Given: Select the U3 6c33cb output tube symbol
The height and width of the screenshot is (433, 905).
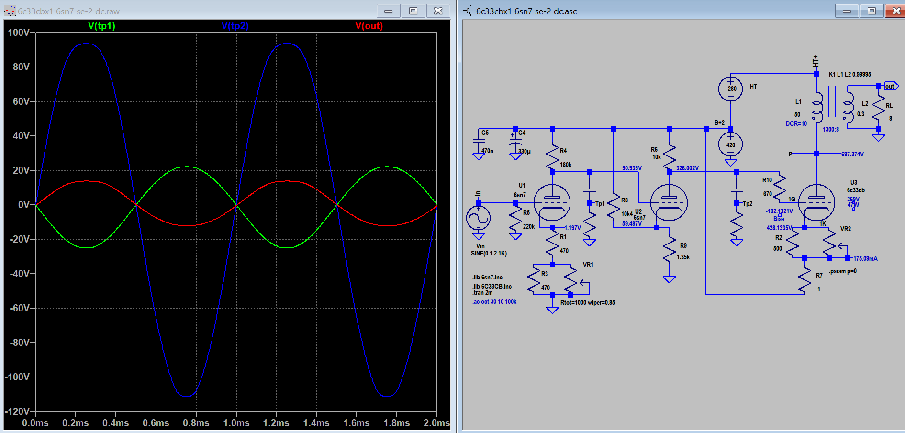Looking at the screenshot, I should point(816,202).
